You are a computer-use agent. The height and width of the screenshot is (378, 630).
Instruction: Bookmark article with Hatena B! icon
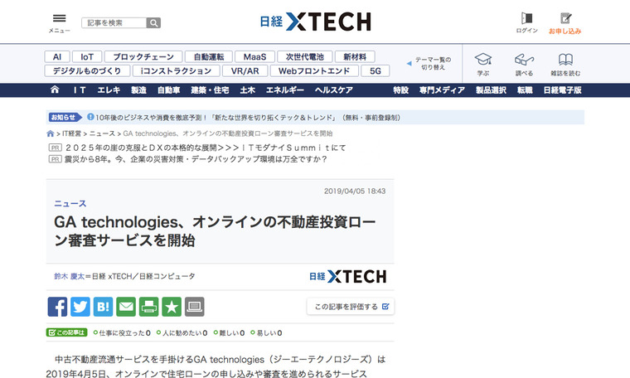[103, 306]
